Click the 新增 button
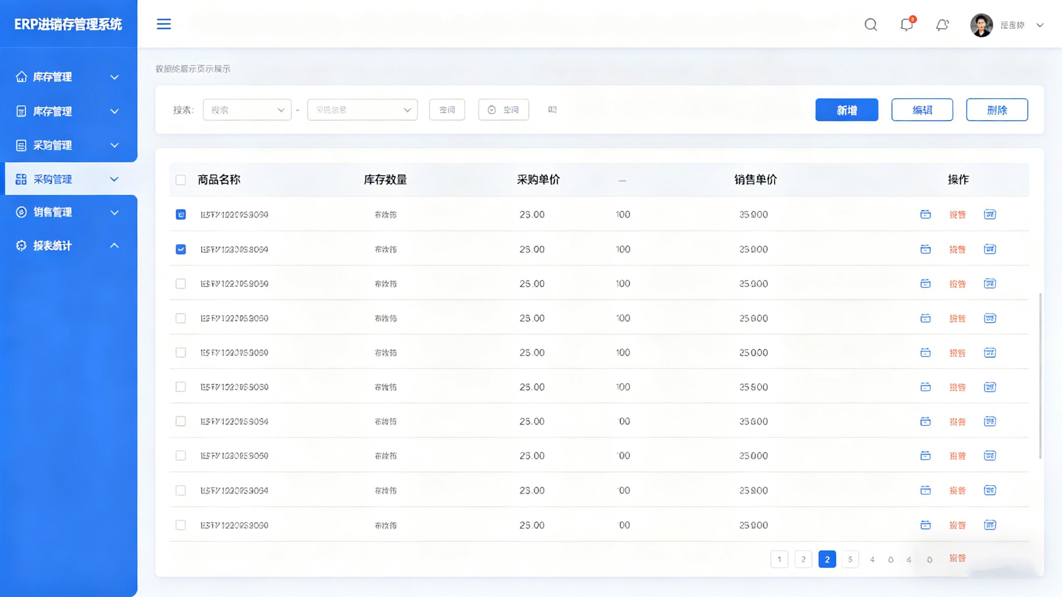The image size is (1062, 597). pyautogui.click(x=847, y=110)
